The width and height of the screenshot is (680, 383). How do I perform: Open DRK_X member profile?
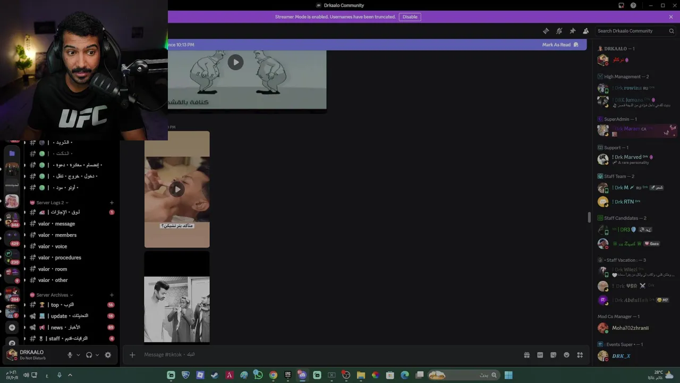click(635, 356)
